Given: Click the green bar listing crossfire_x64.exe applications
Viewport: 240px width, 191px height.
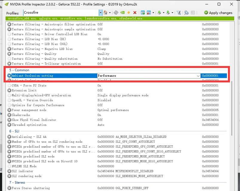Looking at the screenshot, I should 120,19.
